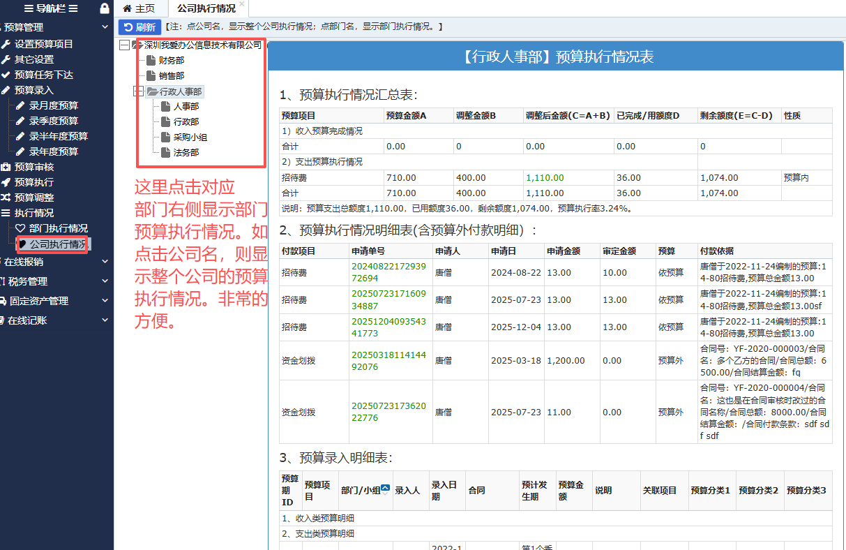Select 采购小组 in department tree

(190, 137)
